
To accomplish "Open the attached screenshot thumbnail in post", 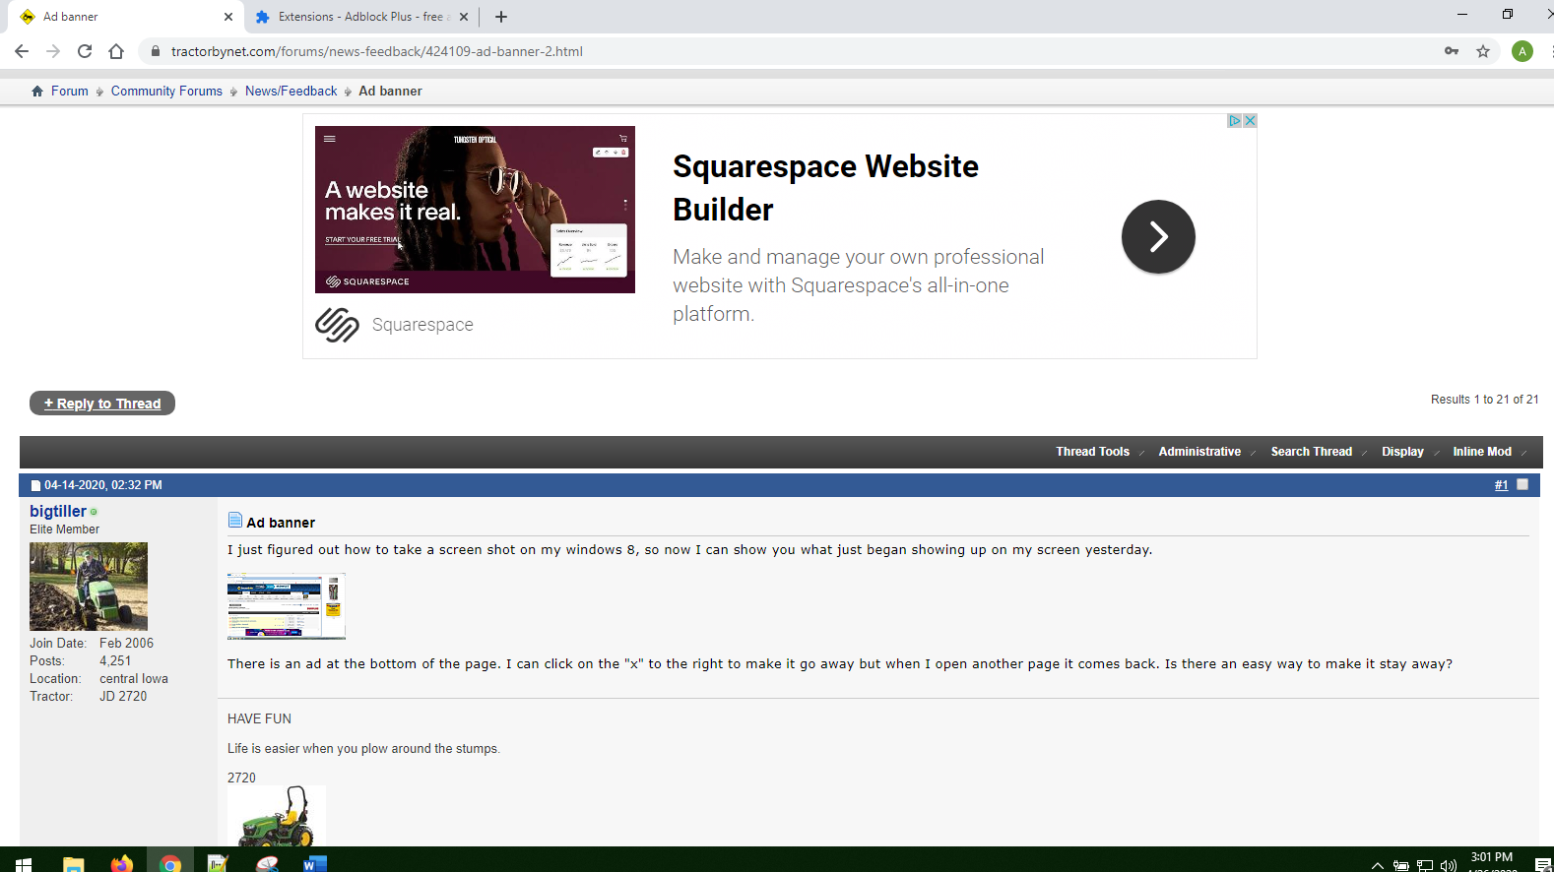I will pos(286,606).
